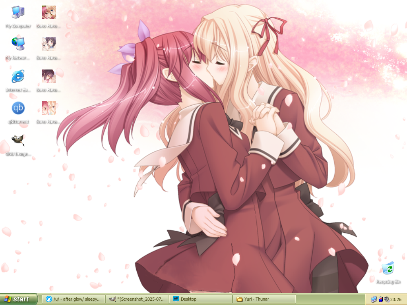Select the My Network desktop icon
This screenshot has width=407, height=305.
tap(18, 48)
